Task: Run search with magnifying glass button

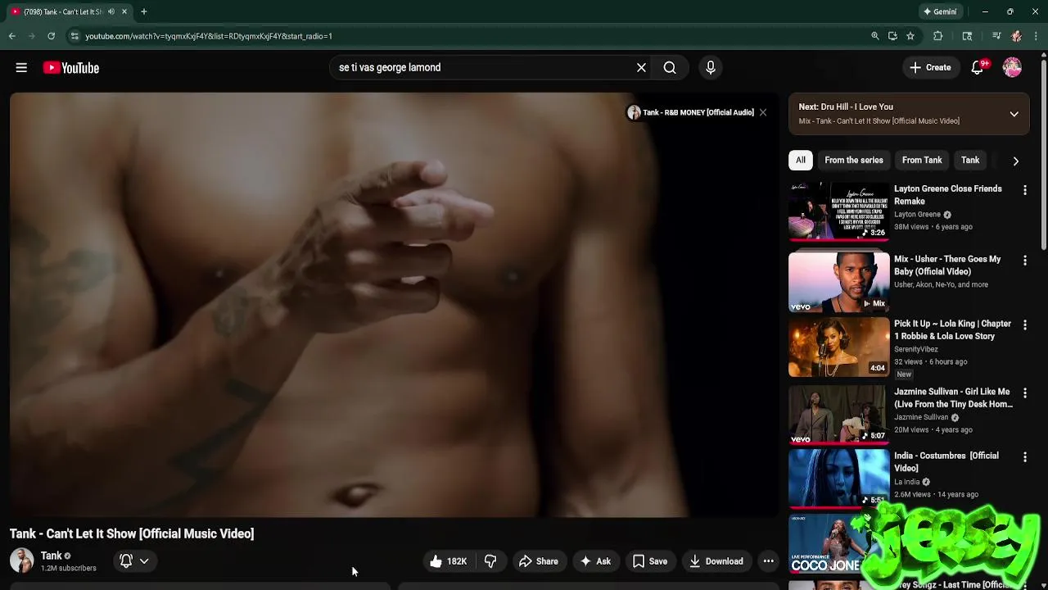Action: 670,68
